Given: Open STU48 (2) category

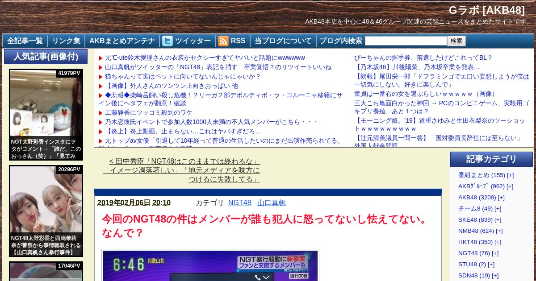Looking at the screenshot, I should click(472, 264).
